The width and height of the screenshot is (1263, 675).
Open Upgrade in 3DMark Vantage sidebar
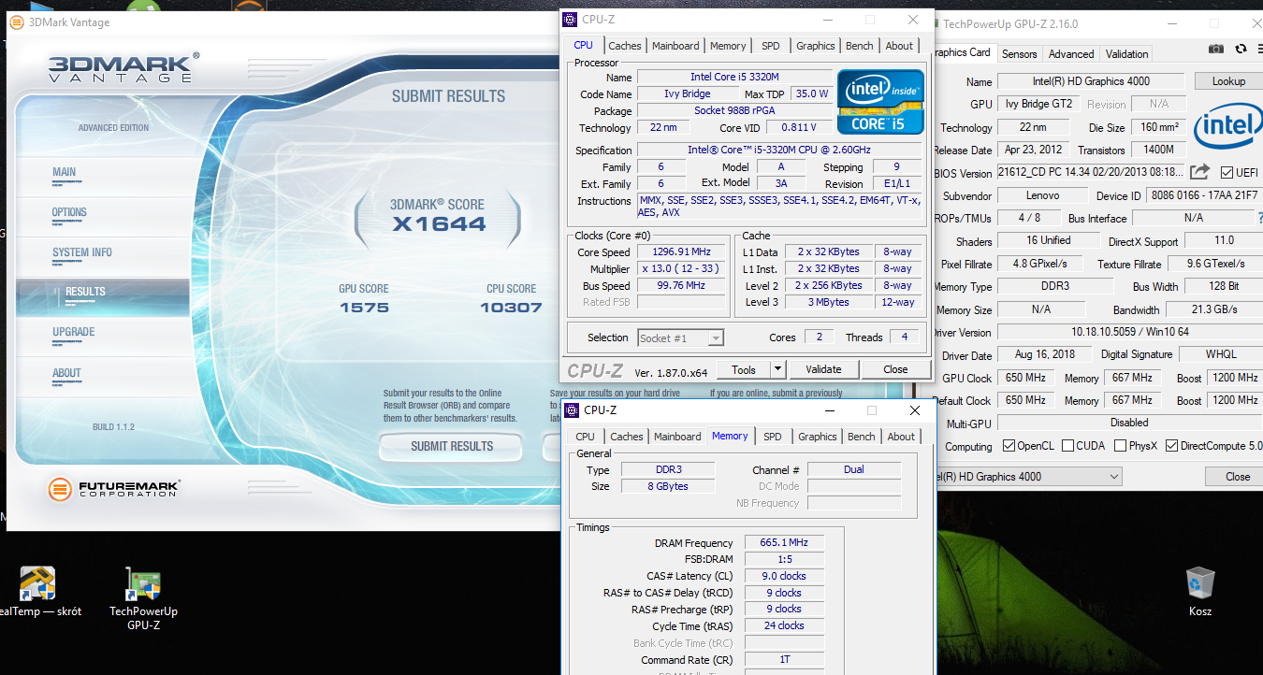point(73,332)
